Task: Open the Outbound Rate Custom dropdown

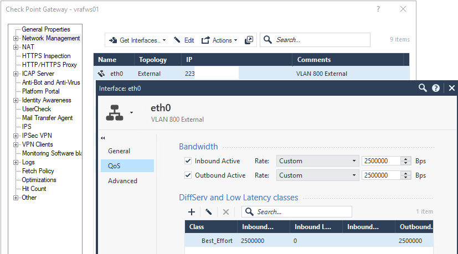Action: click(317, 175)
